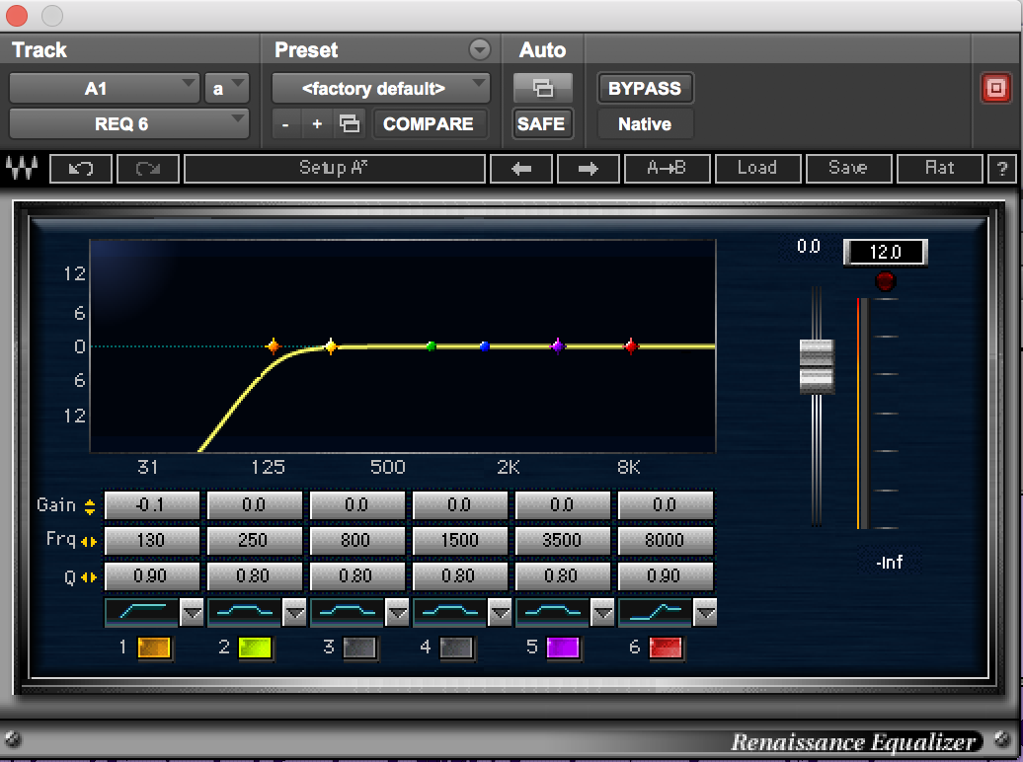Click the Gain up/down arrows icon
The width and height of the screenshot is (1023, 762).
click(x=90, y=506)
